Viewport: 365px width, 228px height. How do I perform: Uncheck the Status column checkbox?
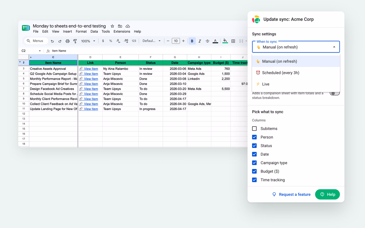254,146
